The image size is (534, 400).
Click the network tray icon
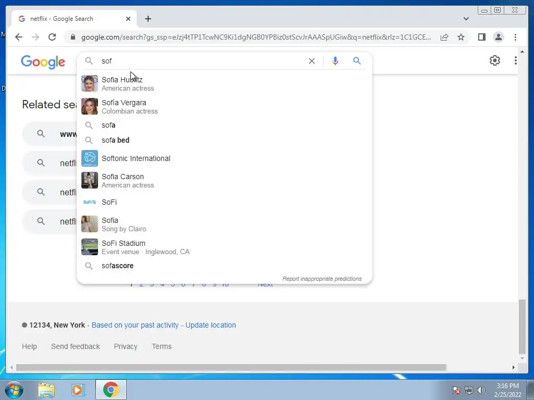469,390
